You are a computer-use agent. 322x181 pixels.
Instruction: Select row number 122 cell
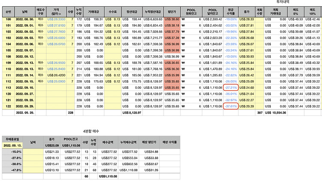(x=8, y=106)
